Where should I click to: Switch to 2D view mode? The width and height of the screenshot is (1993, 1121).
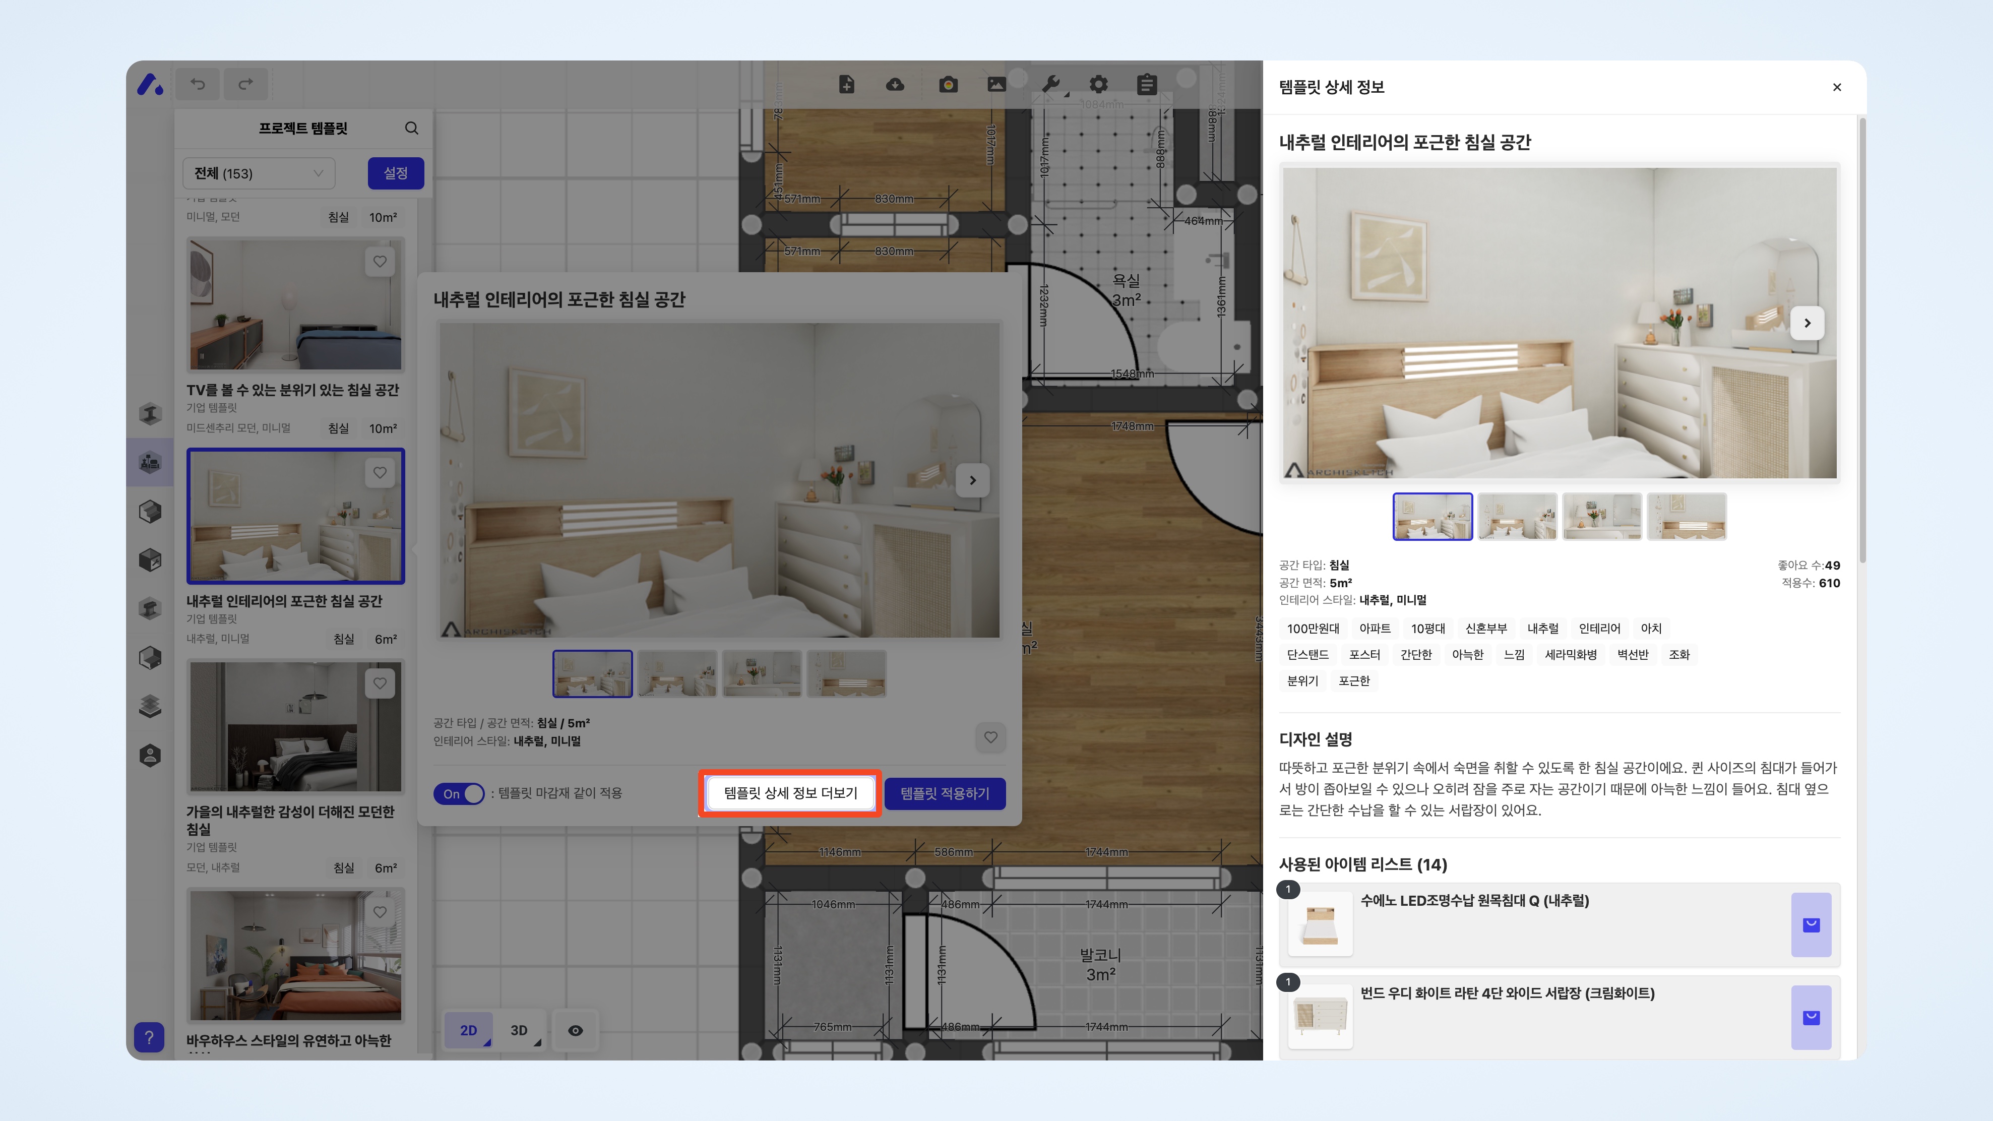click(x=469, y=1030)
